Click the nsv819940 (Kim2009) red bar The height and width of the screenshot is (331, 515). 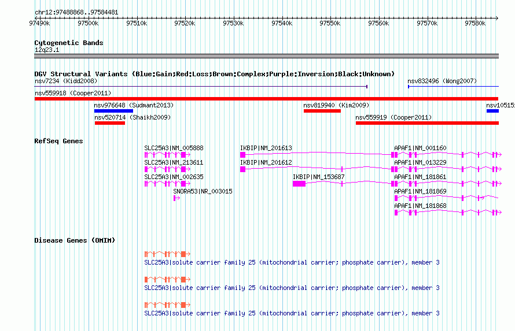(322, 111)
